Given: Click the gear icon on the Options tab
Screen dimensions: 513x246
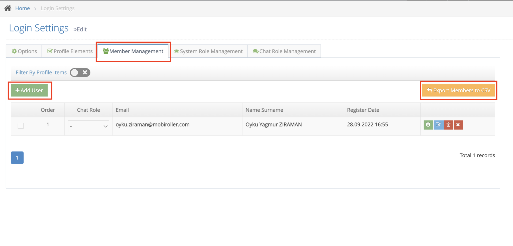Looking at the screenshot, I should click(14, 51).
